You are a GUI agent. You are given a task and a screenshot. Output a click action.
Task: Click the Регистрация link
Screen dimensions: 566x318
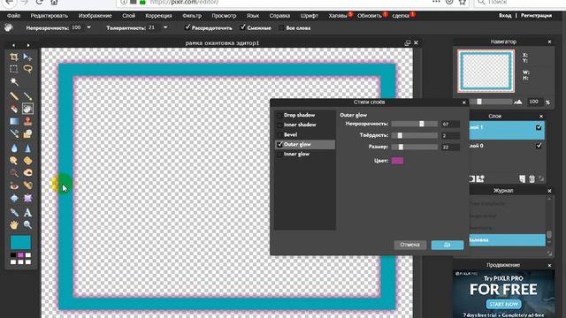pos(536,16)
